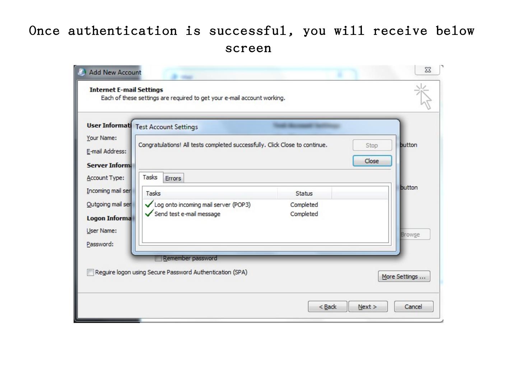517x388 pixels.
Task: Click the Next button
Action: (368, 306)
